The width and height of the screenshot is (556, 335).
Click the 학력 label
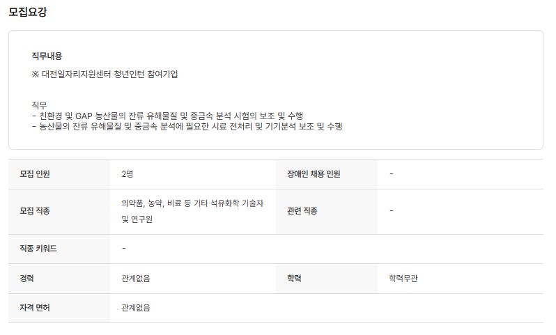click(x=294, y=279)
